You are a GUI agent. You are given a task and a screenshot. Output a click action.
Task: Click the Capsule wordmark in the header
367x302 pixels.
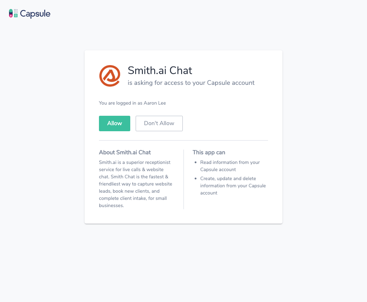(35, 13)
